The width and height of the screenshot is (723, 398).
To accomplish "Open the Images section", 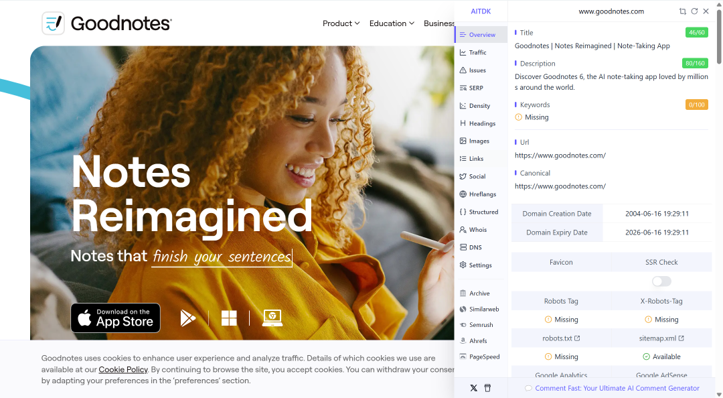I will coord(481,141).
